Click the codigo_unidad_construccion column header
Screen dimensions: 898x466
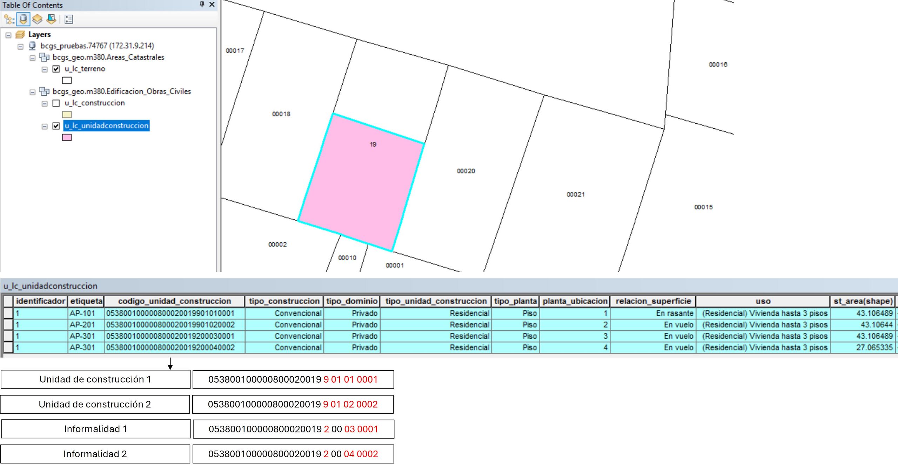[174, 301]
